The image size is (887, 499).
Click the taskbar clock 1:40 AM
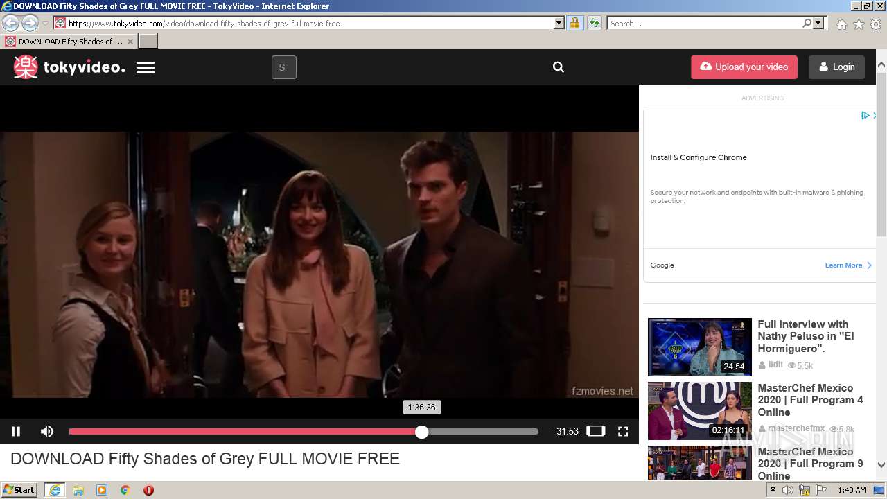pyautogui.click(x=852, y=490)
